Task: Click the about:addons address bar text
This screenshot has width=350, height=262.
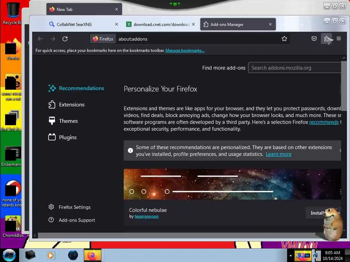Action: [133, 39]
